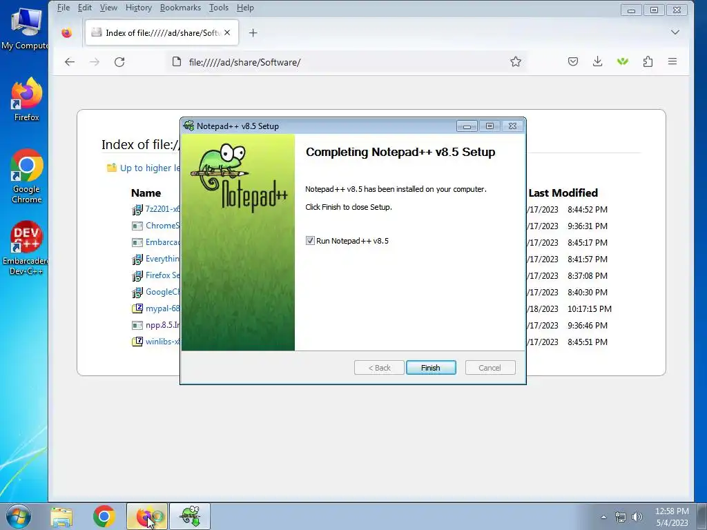This screenshot has height=530, width=707.
Task: Open Firefox hamburger application menu
Action: (x=672, y=61)
